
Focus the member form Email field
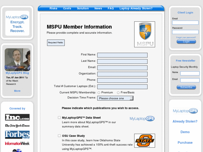[122, 68]
